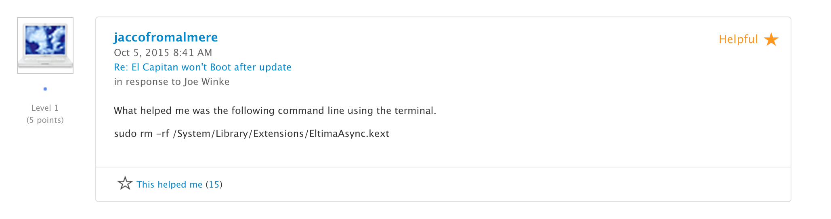Click the orange Helpful label
The height and width of the screenshot is (219, 831).
[x=738, y=39]
